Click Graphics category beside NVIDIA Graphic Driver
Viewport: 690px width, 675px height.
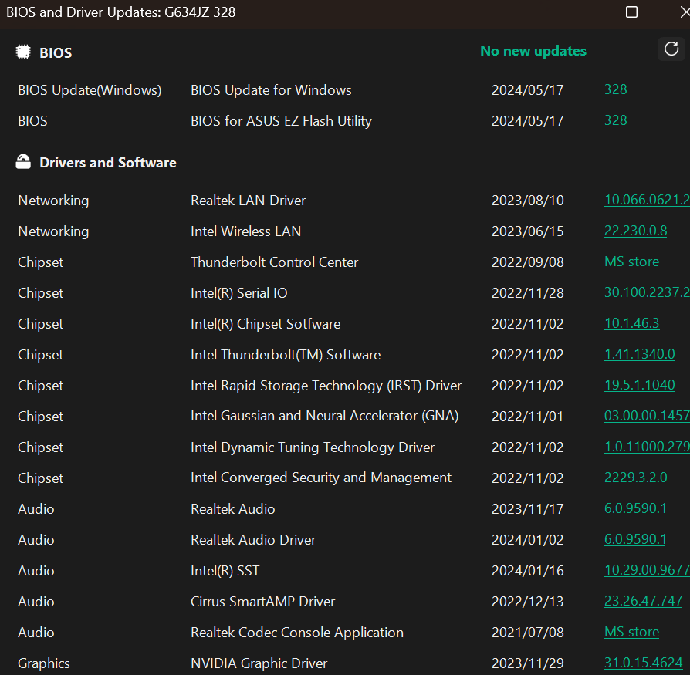tap(43, 663)
